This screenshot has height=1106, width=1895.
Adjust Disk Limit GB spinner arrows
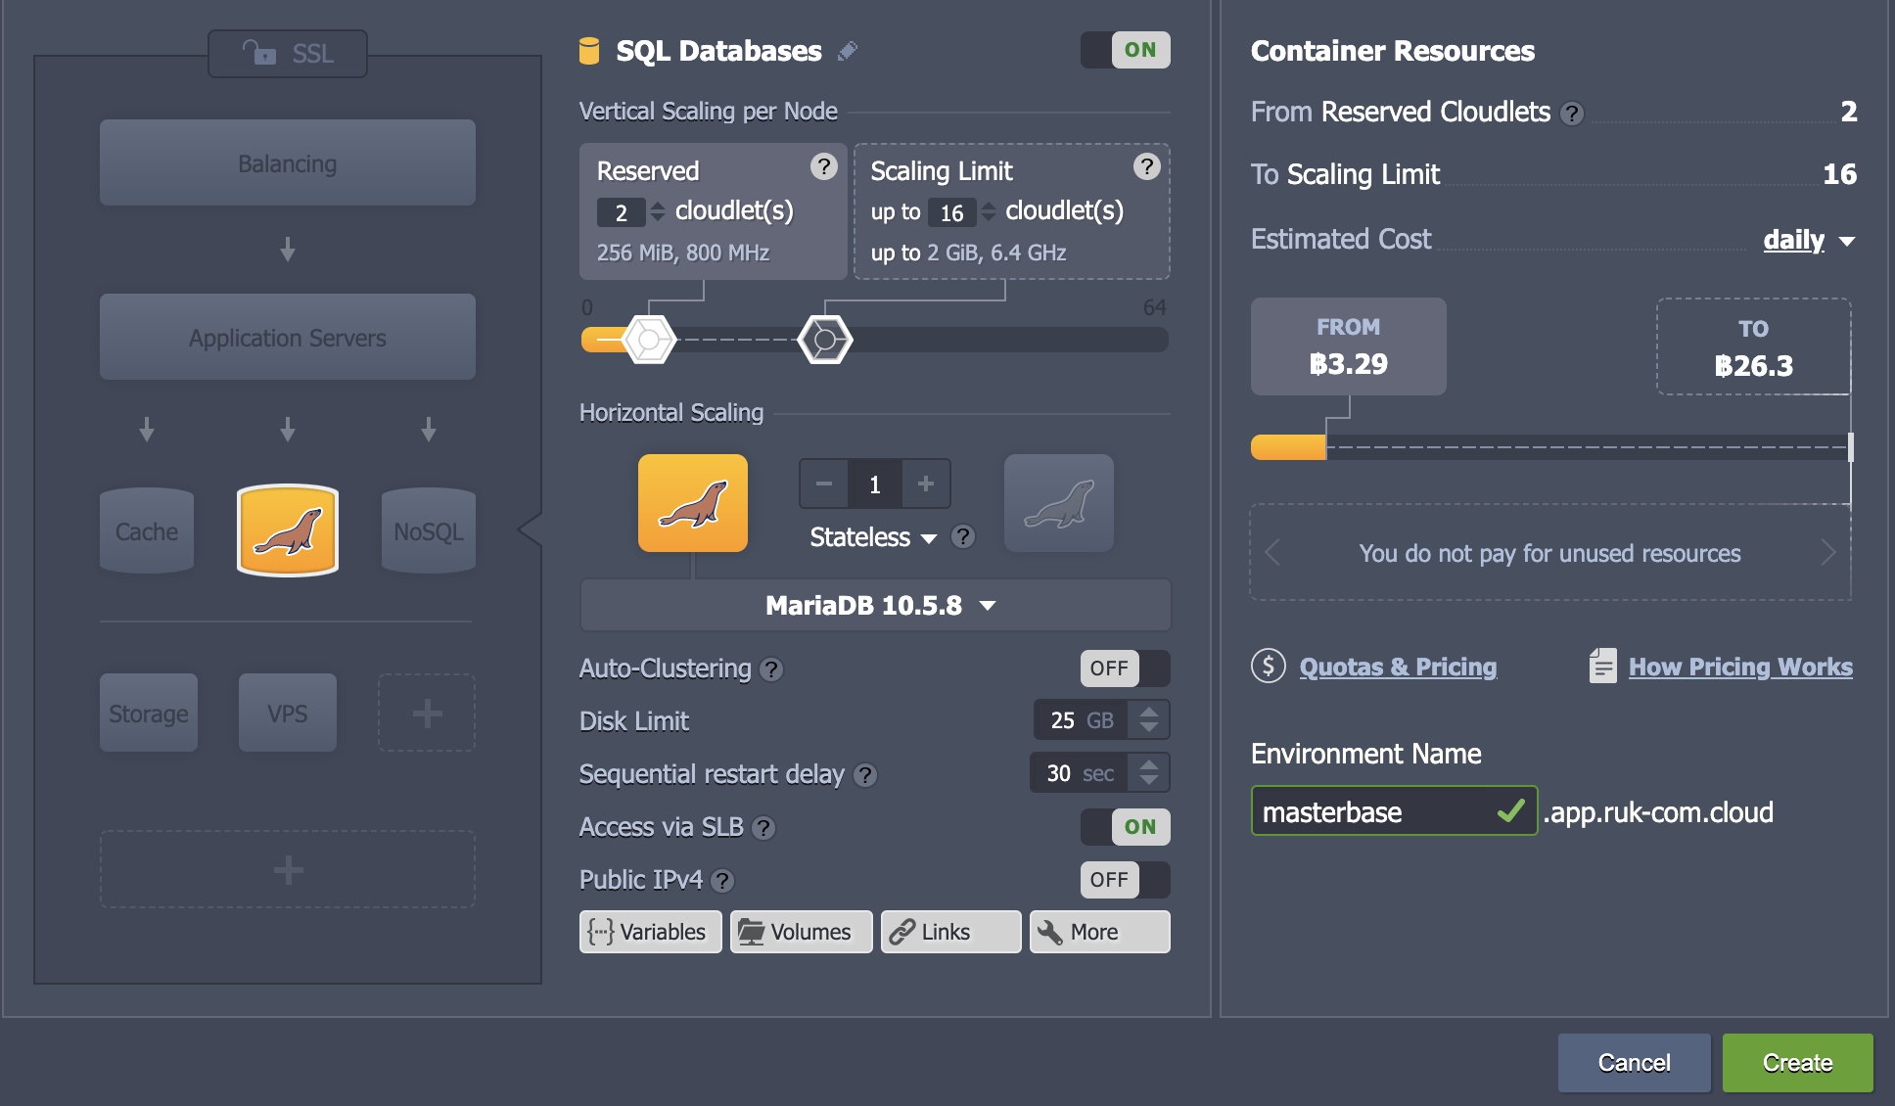(x=1149, y=720)
